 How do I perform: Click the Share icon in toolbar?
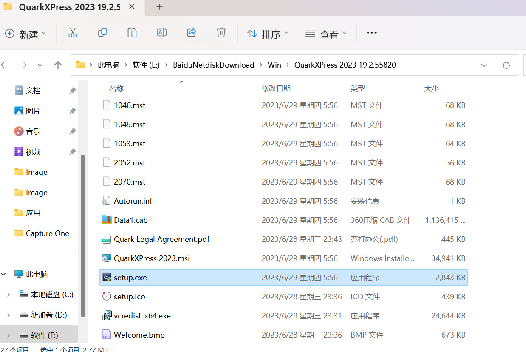[192, 33]
